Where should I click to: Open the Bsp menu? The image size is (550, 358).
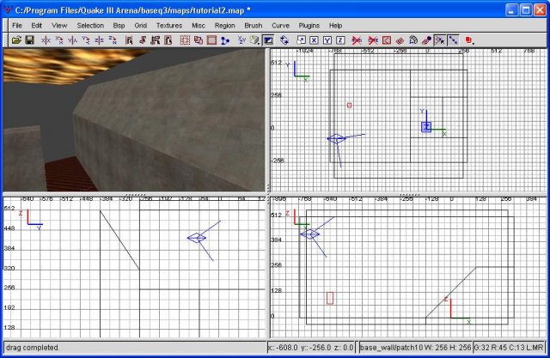pos(119,26)
